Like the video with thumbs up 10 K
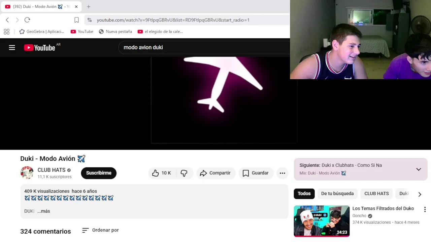This screenshot has width=431, height=242. click(162, 173)
